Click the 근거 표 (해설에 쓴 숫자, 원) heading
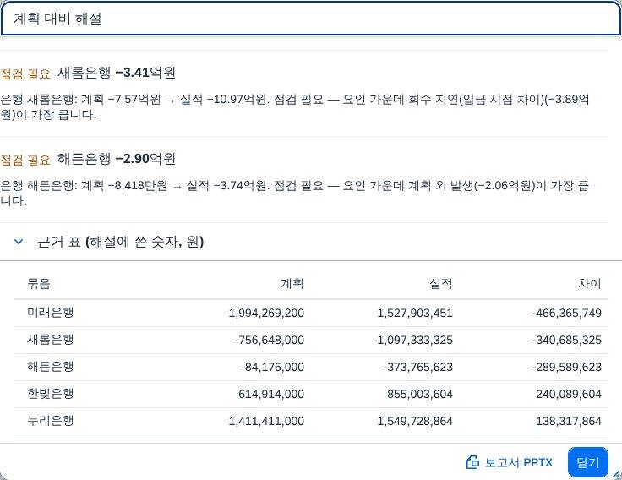Screen dimensions: 622x480 (x=120, y=241)
